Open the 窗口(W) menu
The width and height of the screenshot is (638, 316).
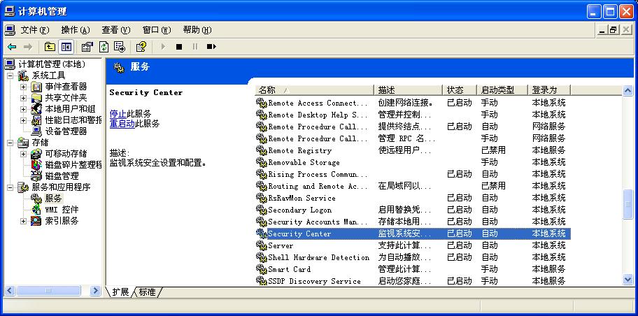tap(157, 30)
